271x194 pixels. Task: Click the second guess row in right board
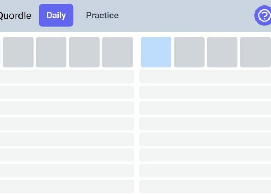click(x=205, y=76)
